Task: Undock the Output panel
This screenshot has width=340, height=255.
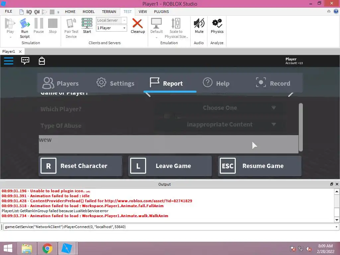Action: (332, 184)
